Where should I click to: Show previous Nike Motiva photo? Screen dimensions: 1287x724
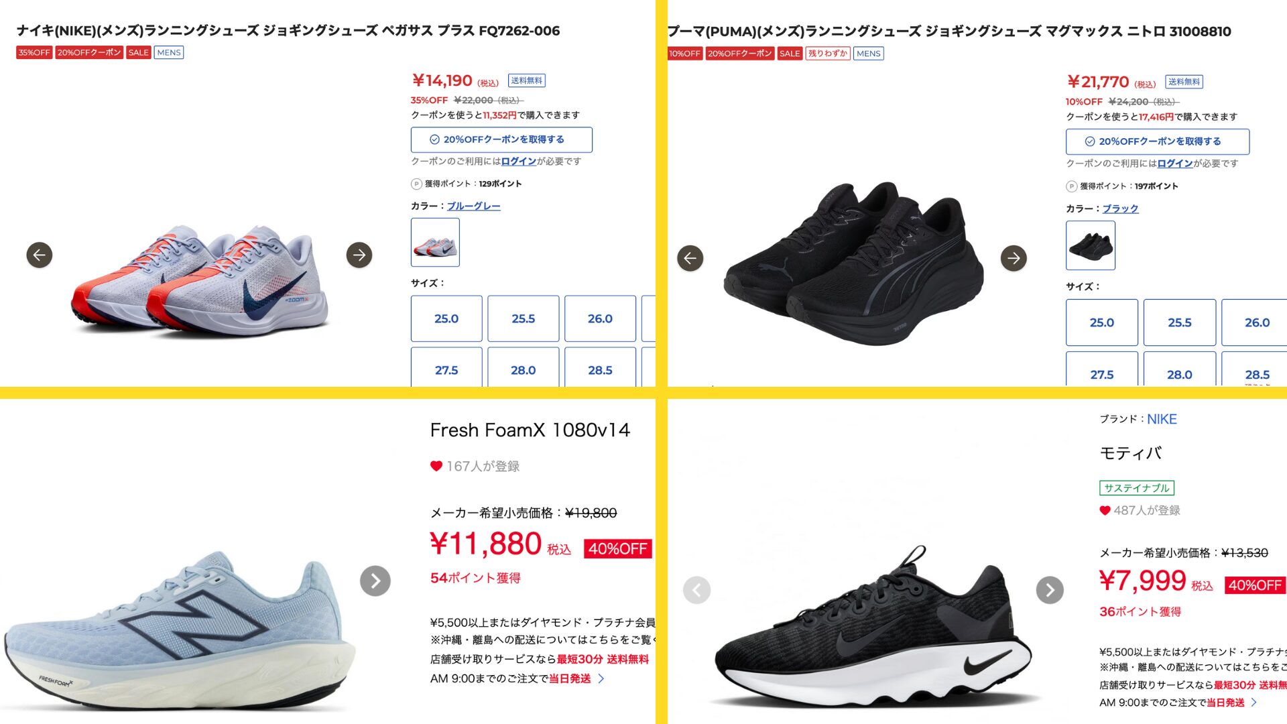tap(697, 590)
